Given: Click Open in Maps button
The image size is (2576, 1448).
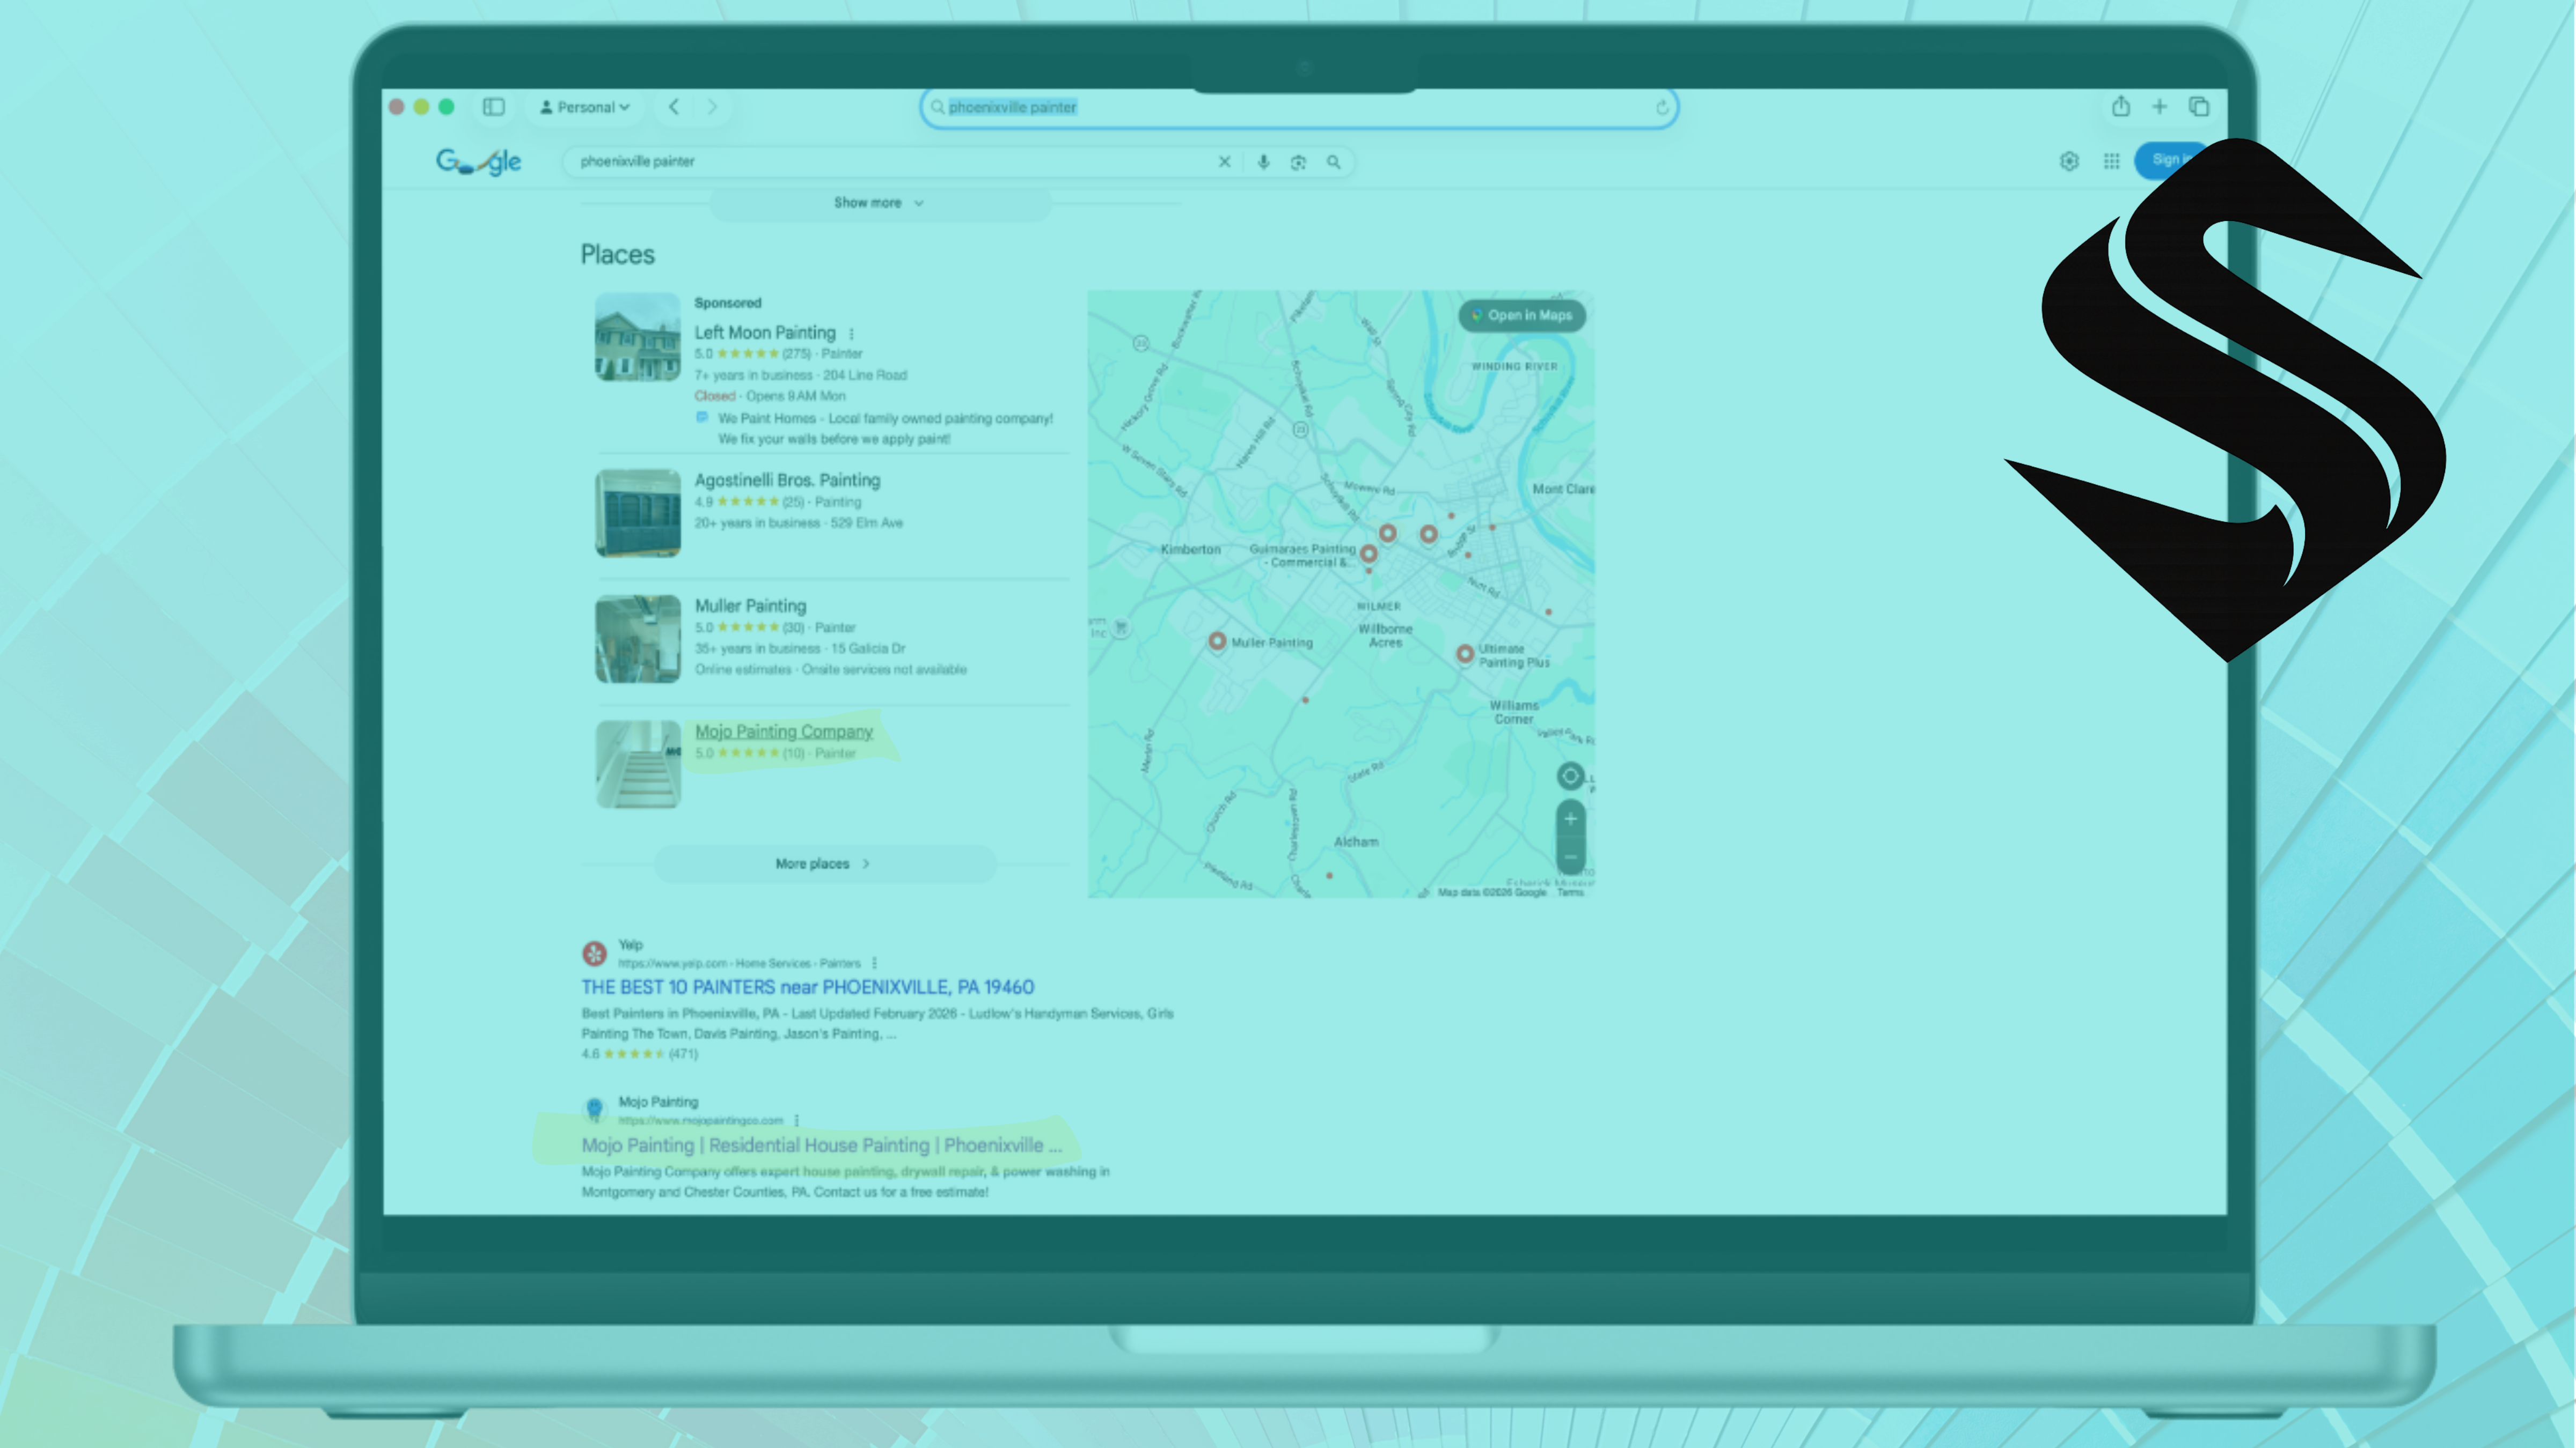Looking at the screenshot, I should pyautogui.click(x=1522, y=315).
